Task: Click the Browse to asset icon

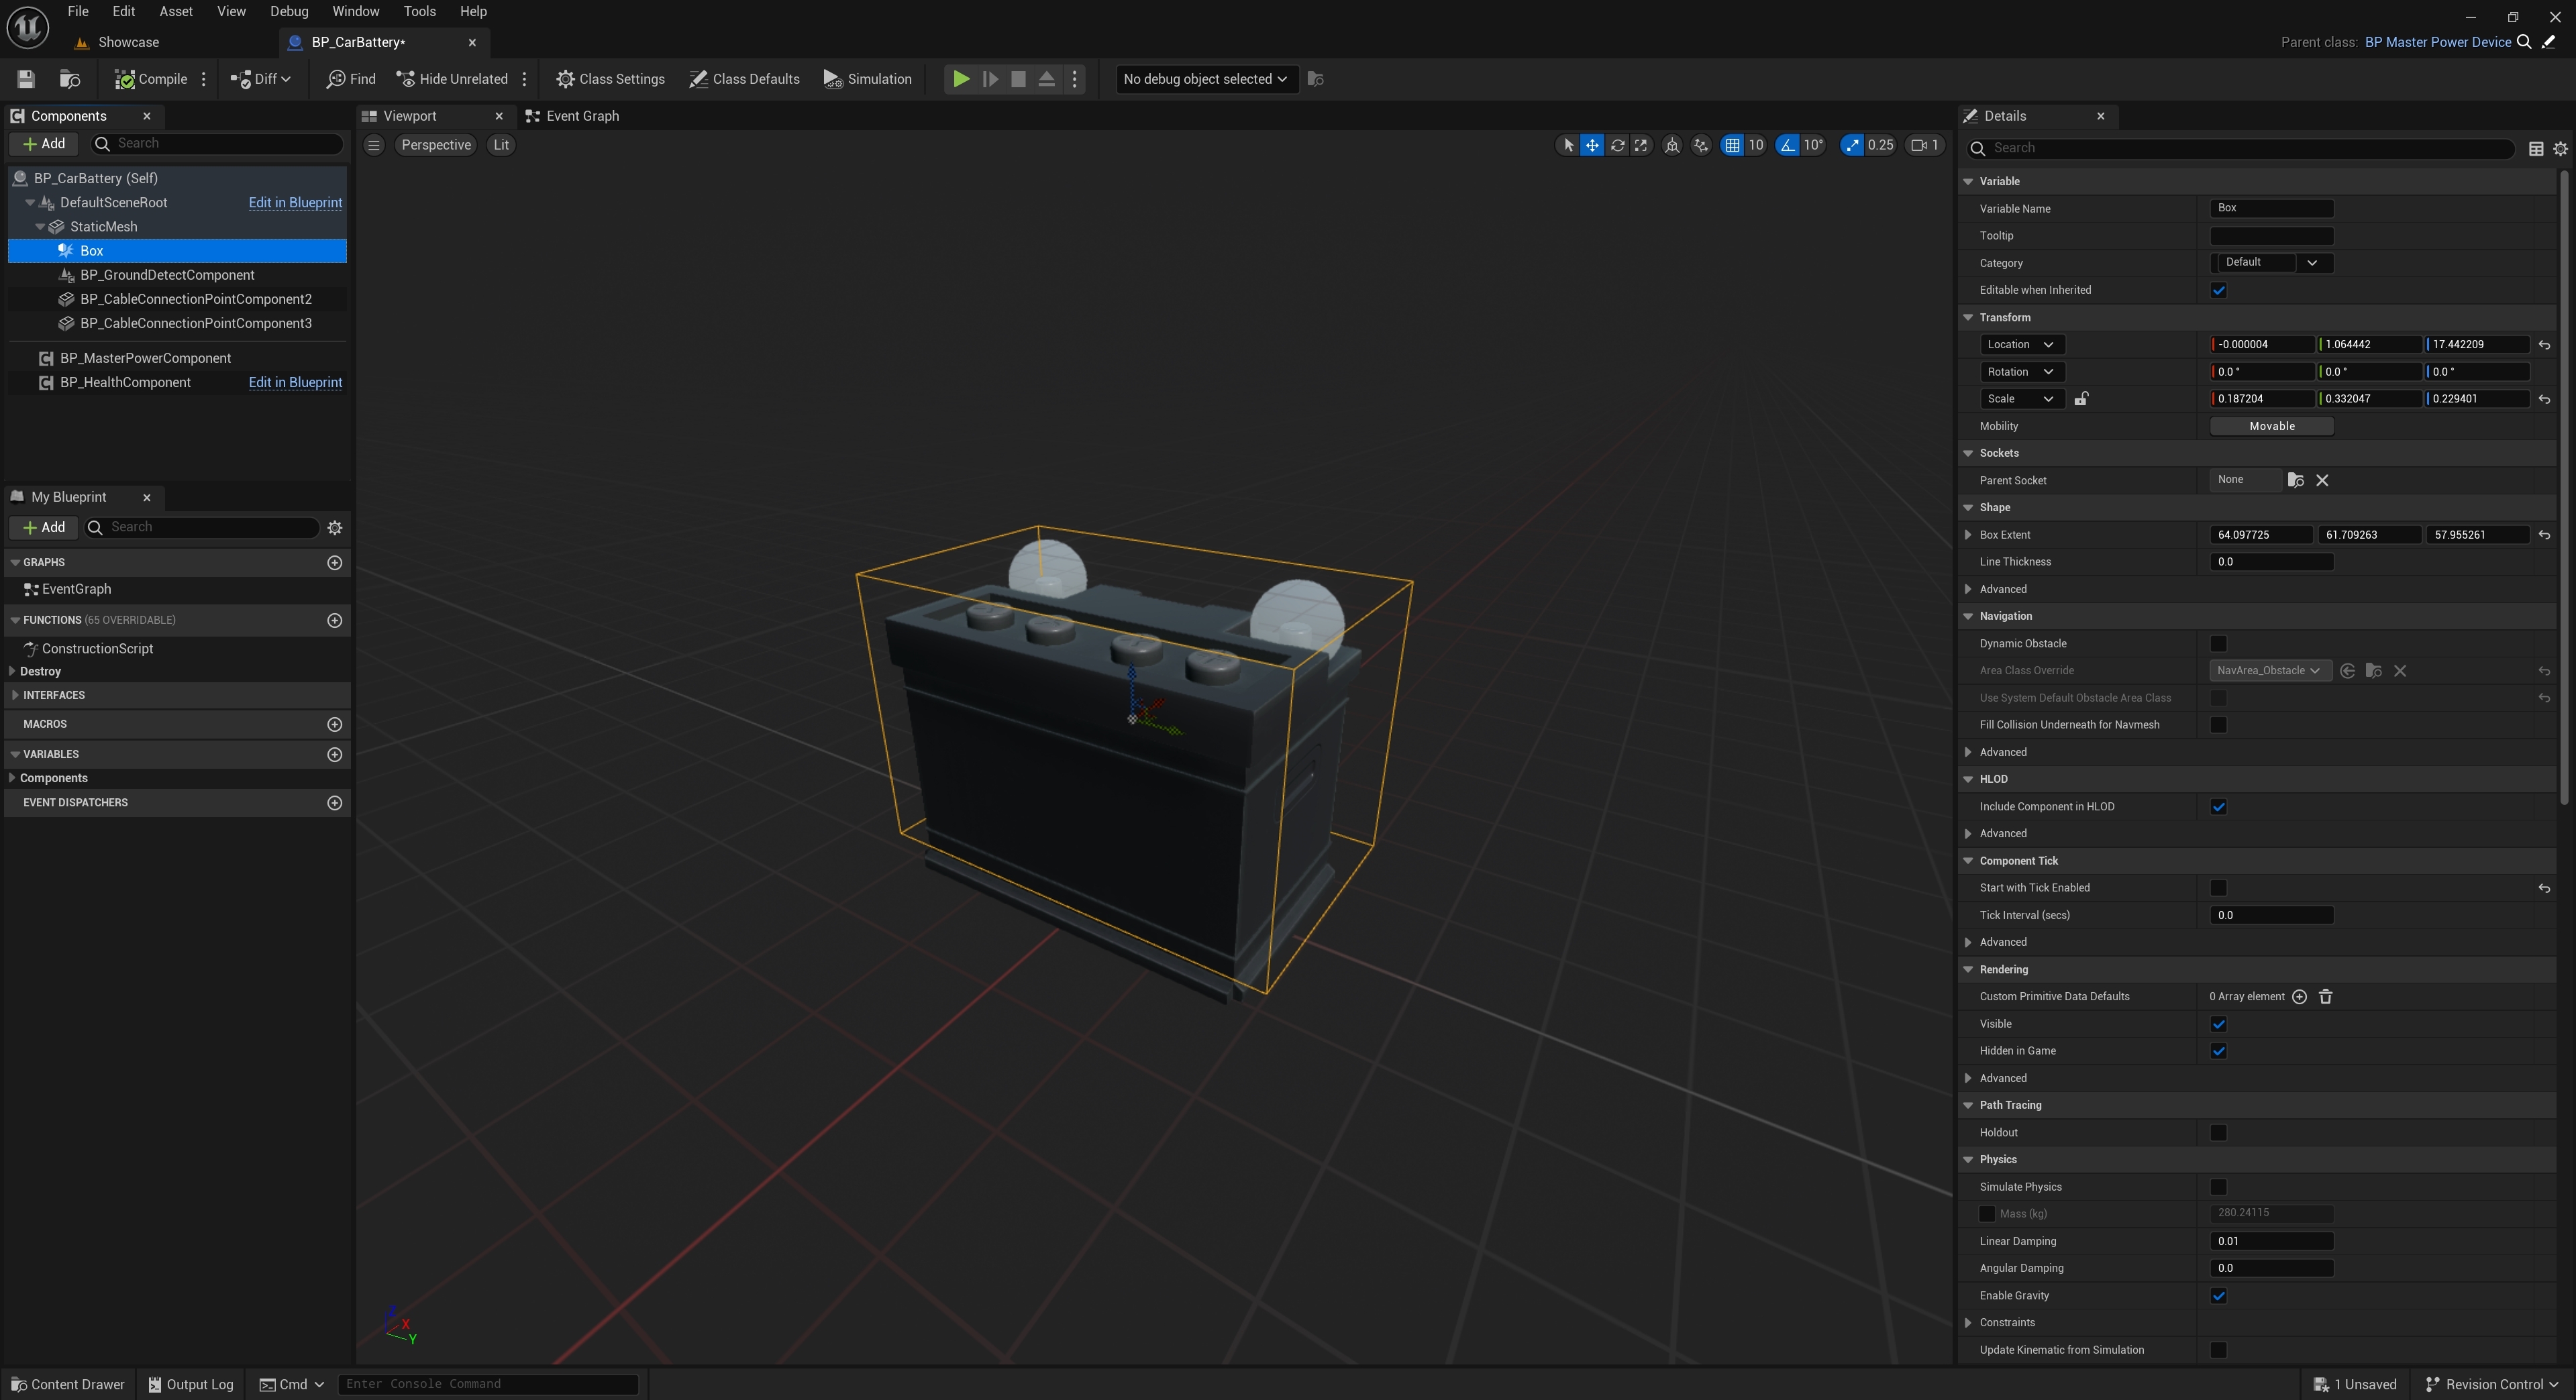Action: 70,79
